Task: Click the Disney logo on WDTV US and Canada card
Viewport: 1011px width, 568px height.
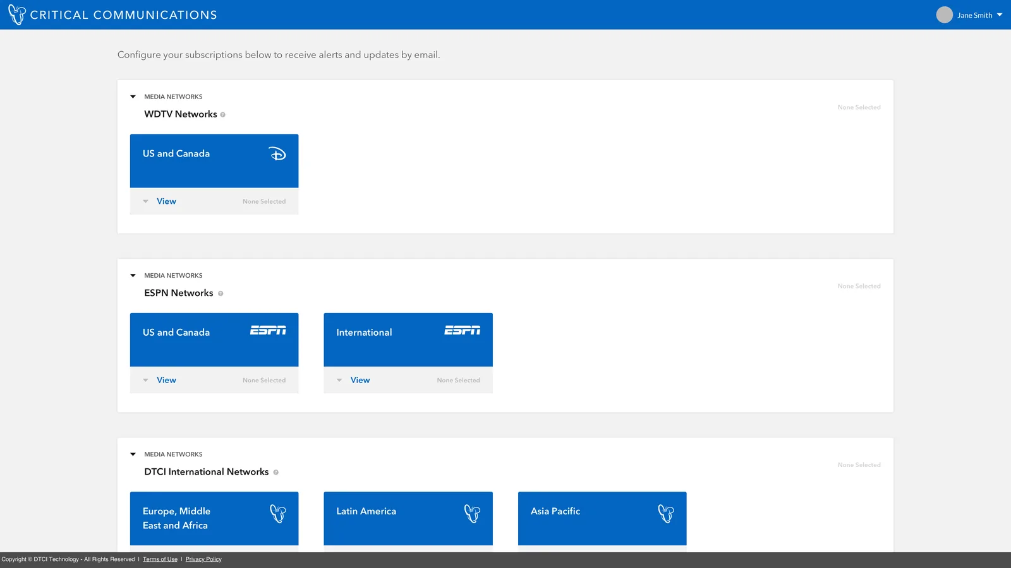Action: (x=277, y=154)
